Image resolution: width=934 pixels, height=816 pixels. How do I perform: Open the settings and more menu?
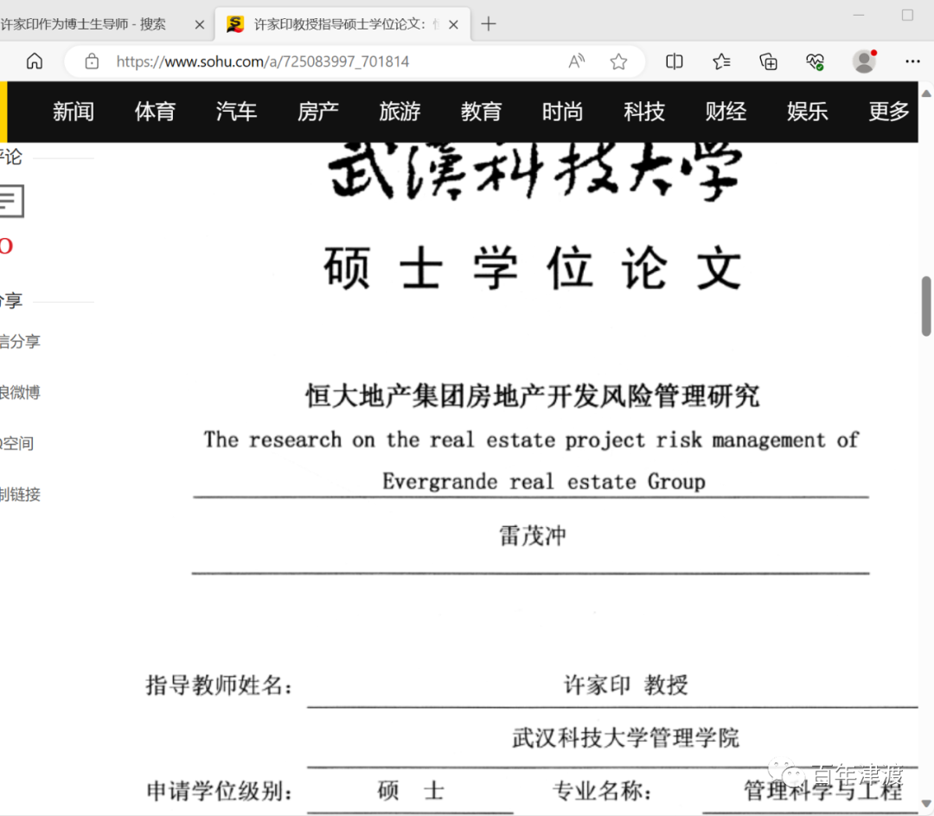point(912,61)
